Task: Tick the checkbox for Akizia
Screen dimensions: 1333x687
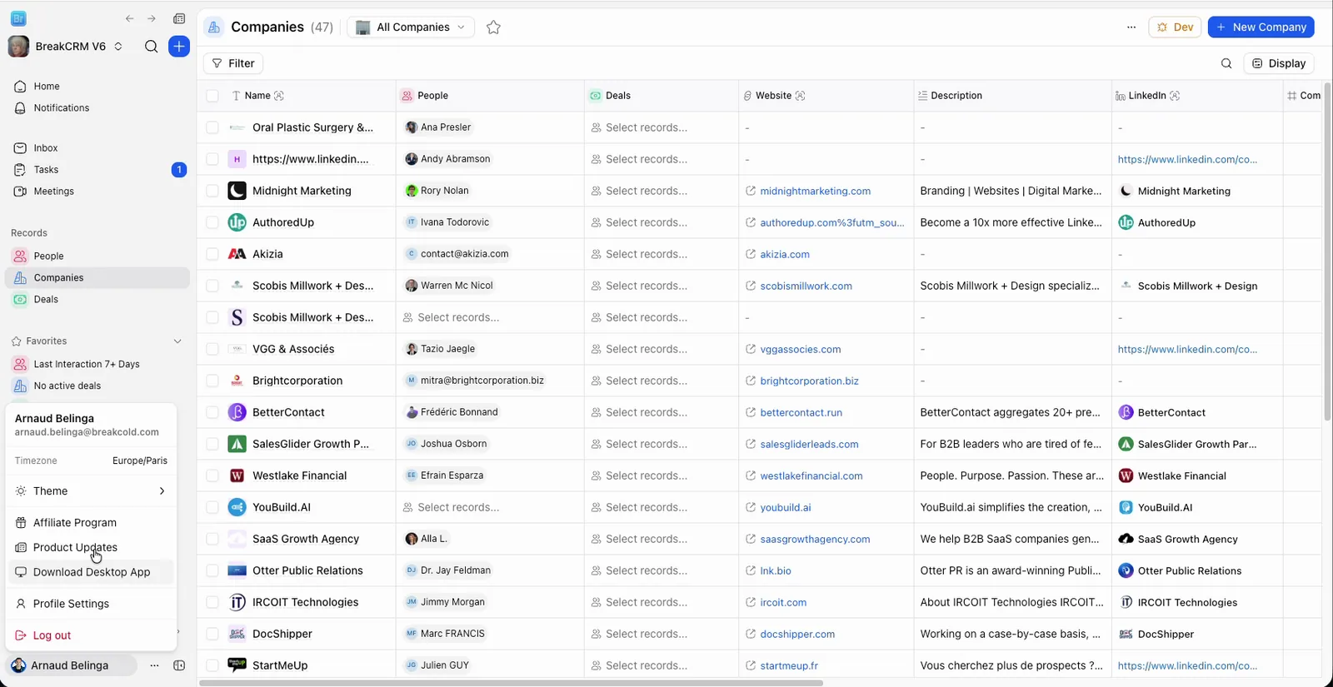Action: [x=212, y=254]
